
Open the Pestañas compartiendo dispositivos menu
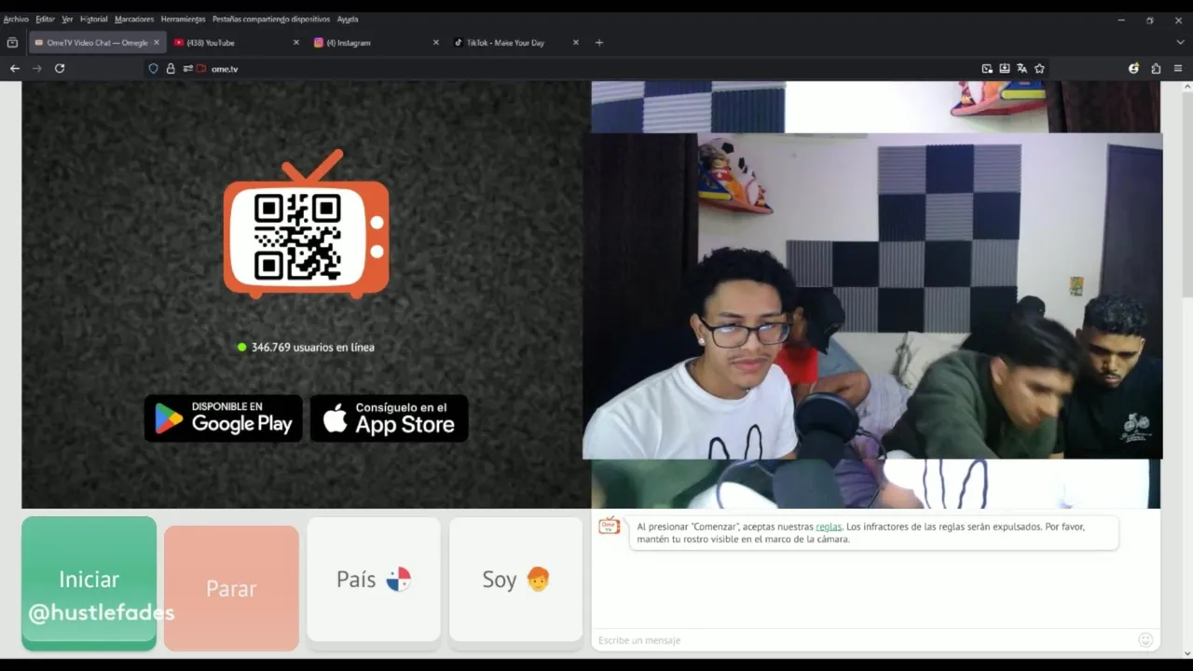(271, 19)
